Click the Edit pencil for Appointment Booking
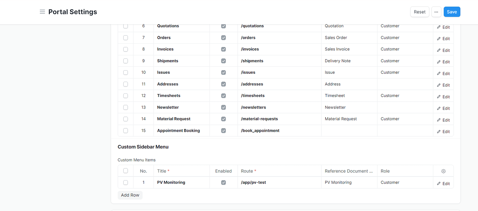This screenshot has height=211, width=478. 443,131
